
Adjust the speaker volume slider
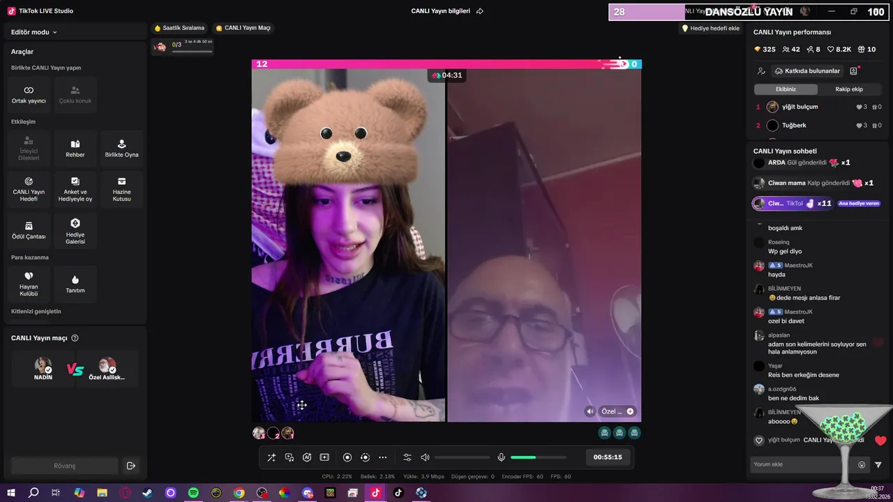coord(462,457)
